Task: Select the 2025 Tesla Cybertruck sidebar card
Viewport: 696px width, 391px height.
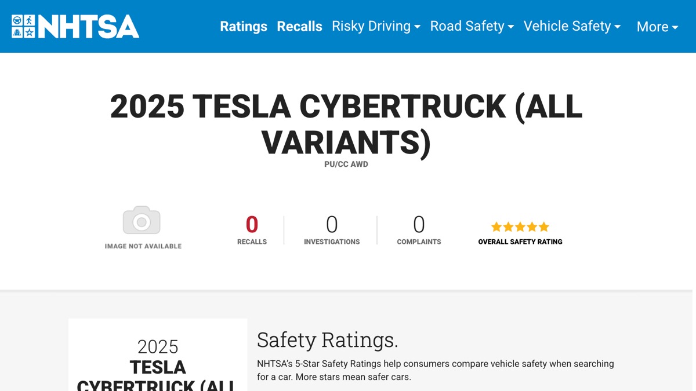Action: tap(158, 355)
